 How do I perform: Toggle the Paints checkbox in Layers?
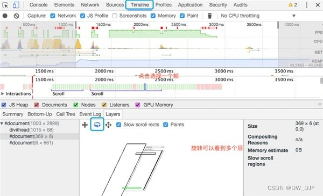166,125
